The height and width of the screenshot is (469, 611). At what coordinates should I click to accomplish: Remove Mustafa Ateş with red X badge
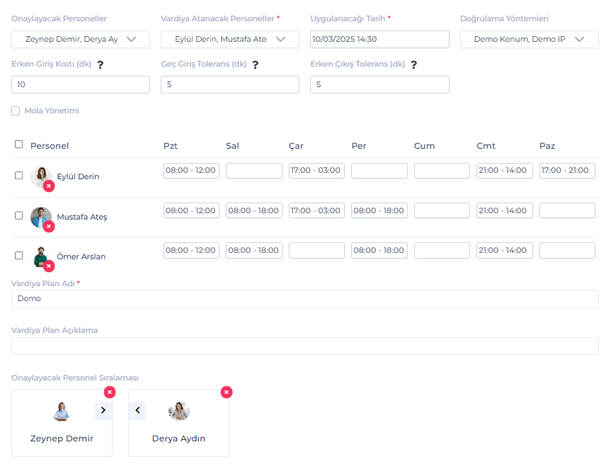tap(49, 226)
